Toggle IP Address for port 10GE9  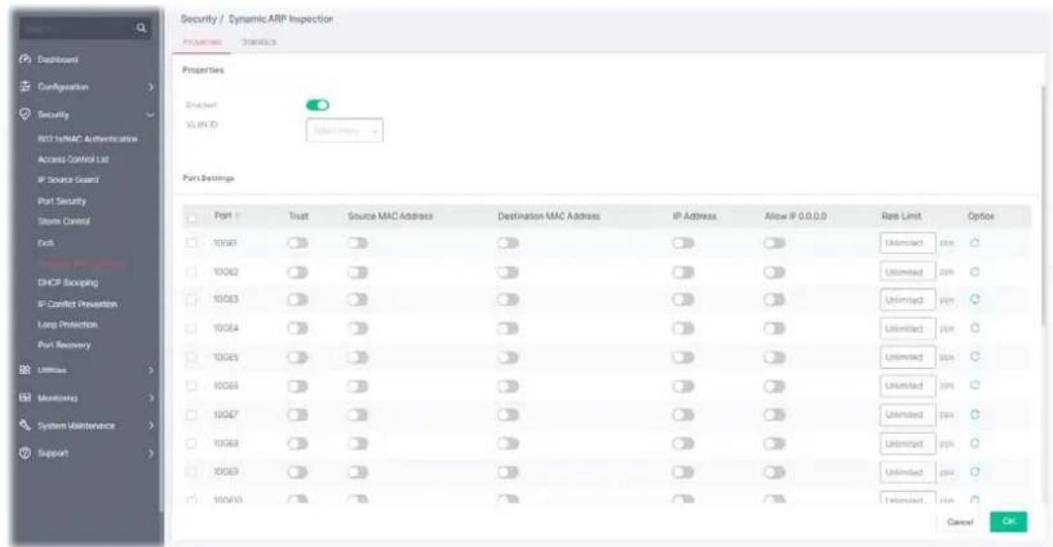click(x=683, y=472)
